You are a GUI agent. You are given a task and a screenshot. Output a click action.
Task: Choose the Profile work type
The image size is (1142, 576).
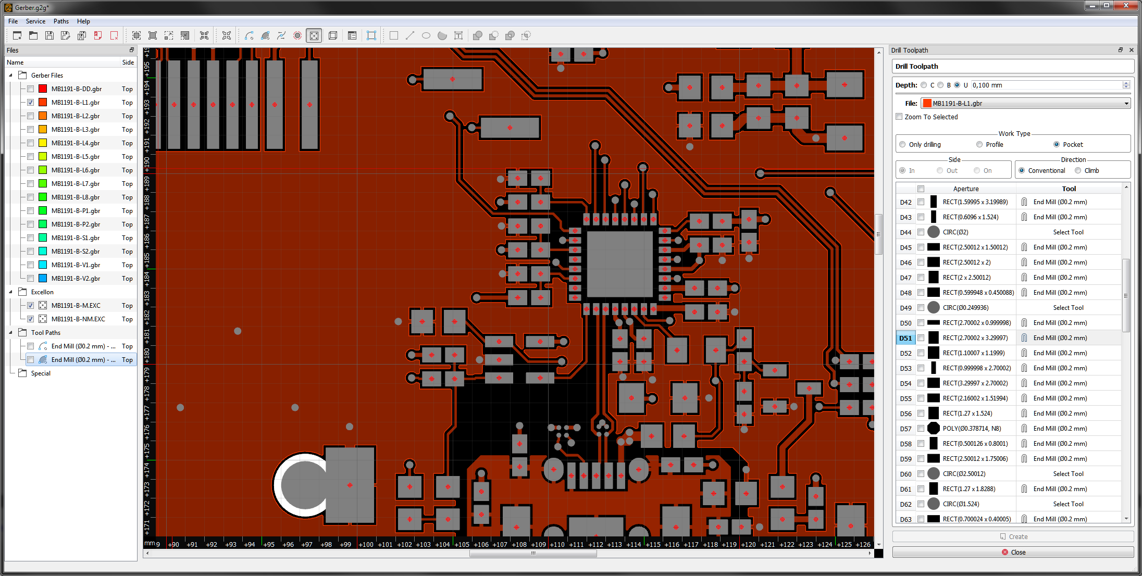[979, 144]
